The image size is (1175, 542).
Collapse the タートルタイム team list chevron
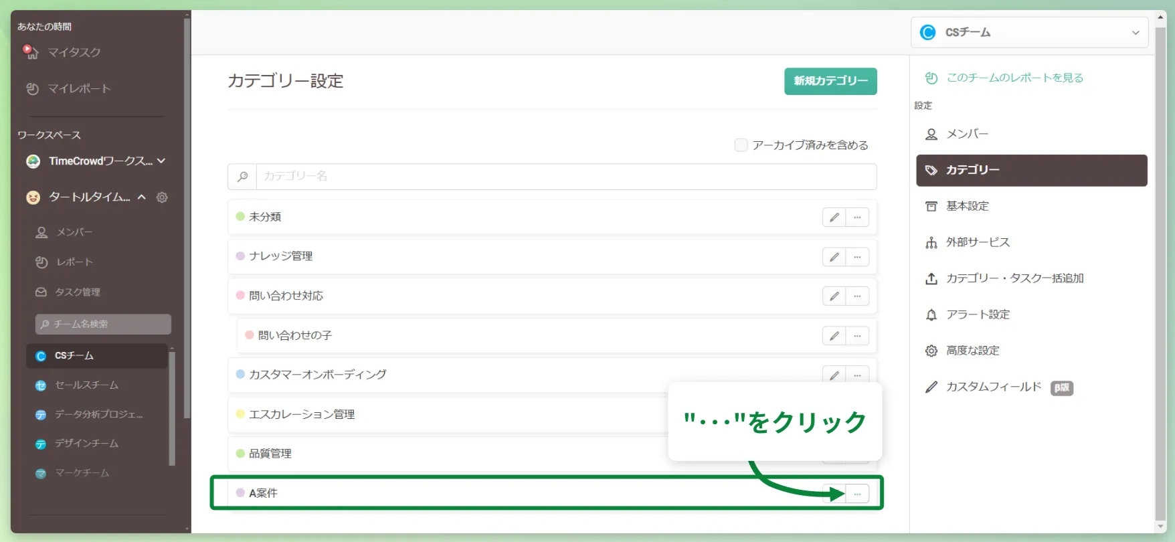tap(142, 197)
